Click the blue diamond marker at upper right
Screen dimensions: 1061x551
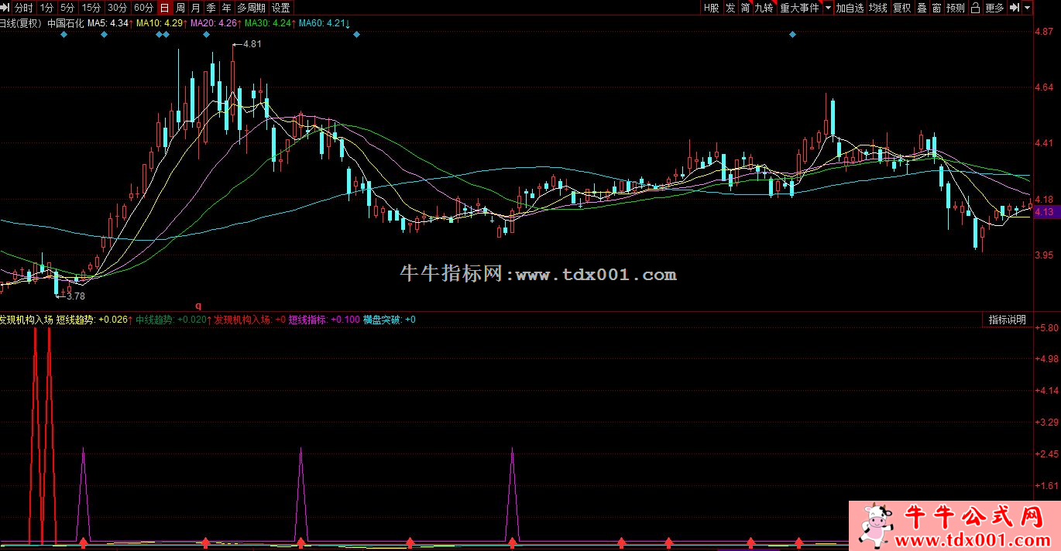pyautogui.click(x=792, y=35)
